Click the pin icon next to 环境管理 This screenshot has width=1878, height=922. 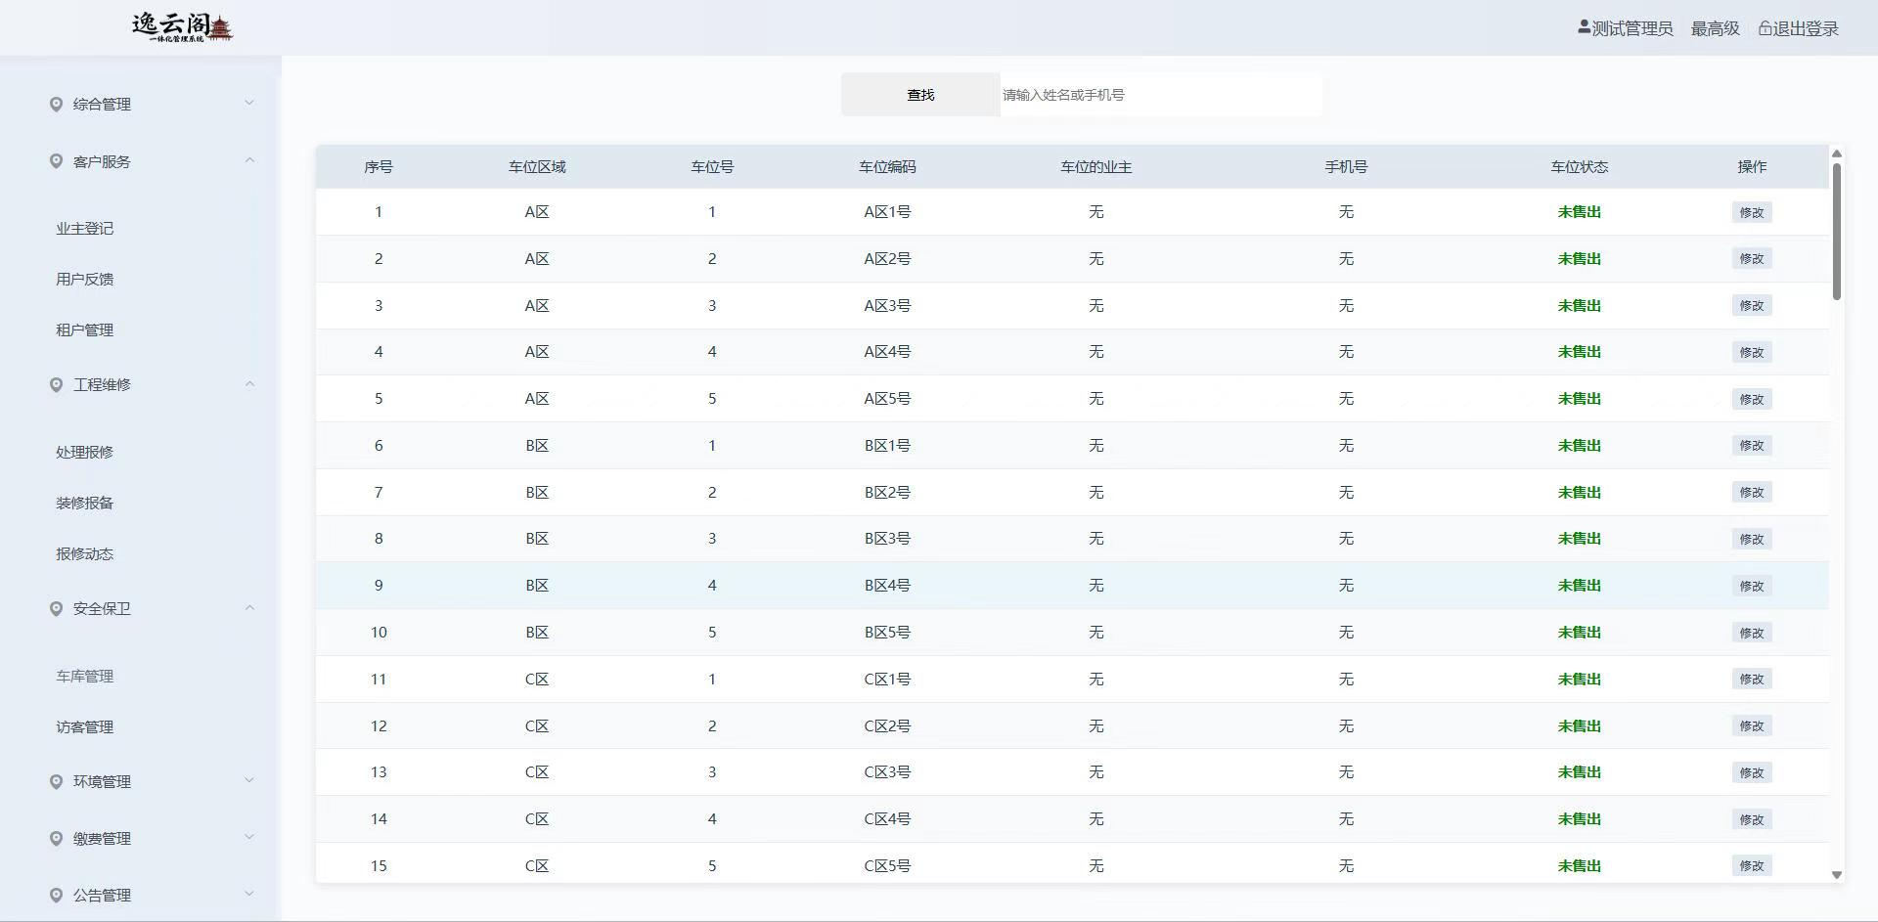coord(56,782)
